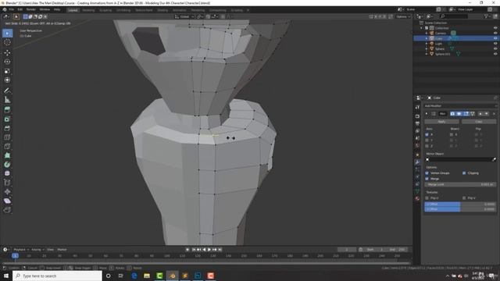Play the animation in timeline
The height and width of the screenshot is (281, 500).
click(209, 250)
